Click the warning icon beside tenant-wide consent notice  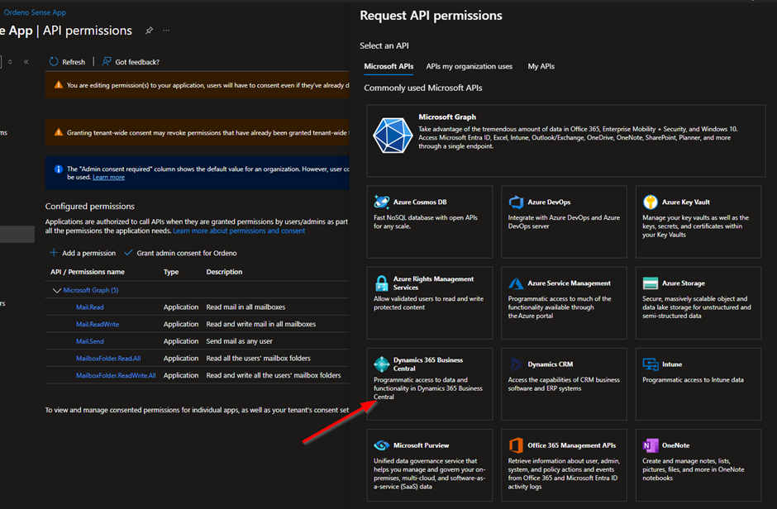(x=59, y=132)
